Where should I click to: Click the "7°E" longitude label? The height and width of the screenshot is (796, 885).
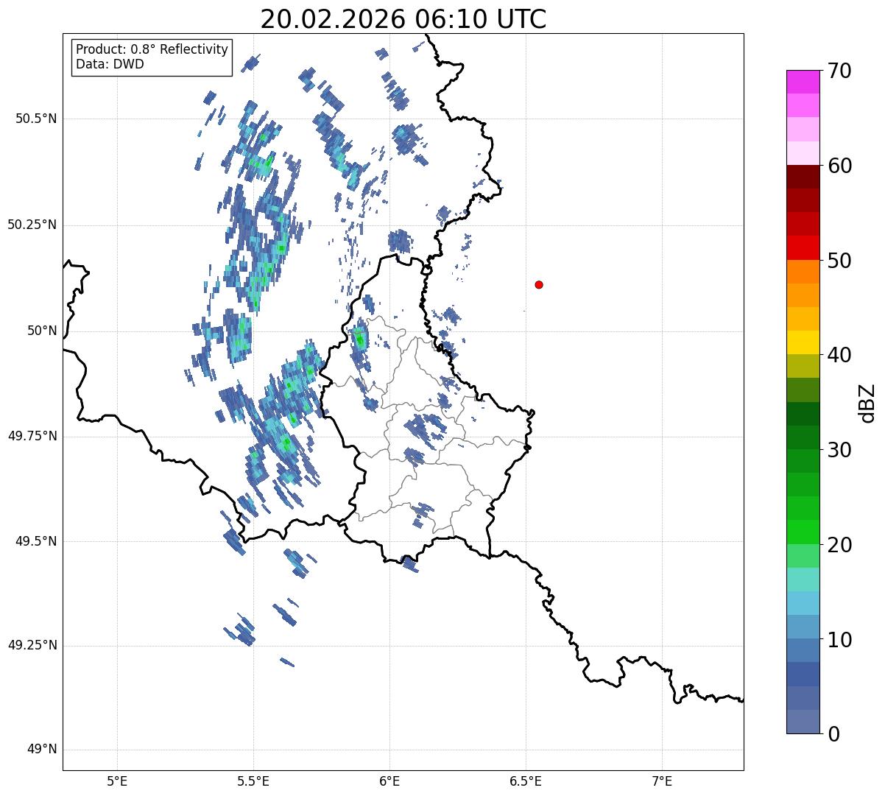tap(662, 781)
